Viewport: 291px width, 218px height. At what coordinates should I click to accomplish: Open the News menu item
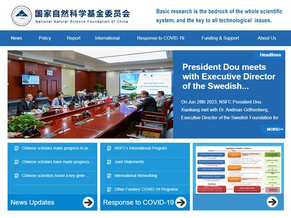[x=16, y=38]
